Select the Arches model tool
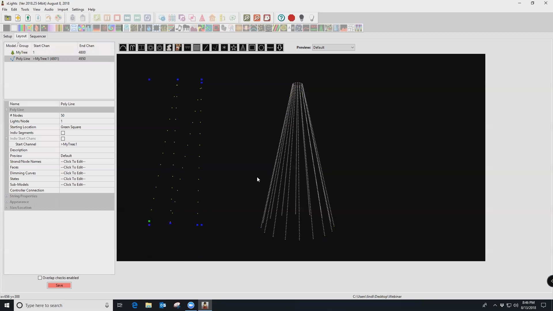 tap(123, 48)
